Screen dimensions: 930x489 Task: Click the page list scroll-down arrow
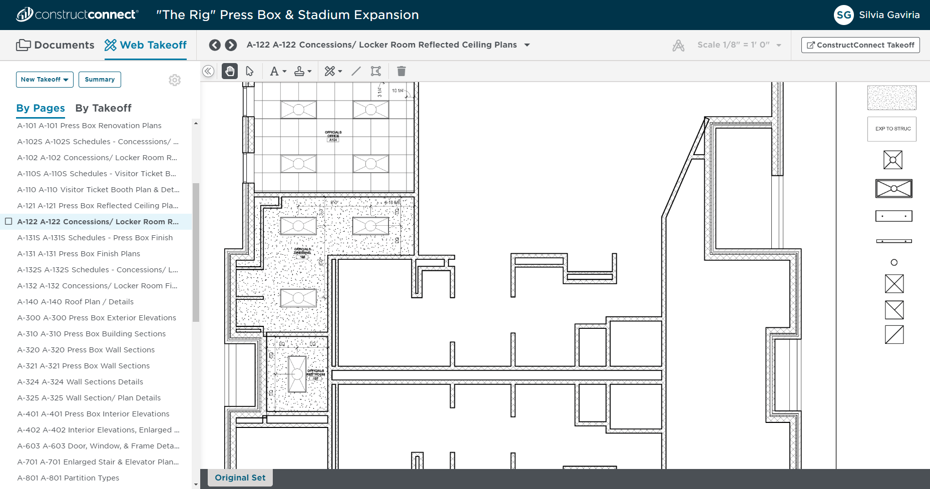(x=196, y=484)
